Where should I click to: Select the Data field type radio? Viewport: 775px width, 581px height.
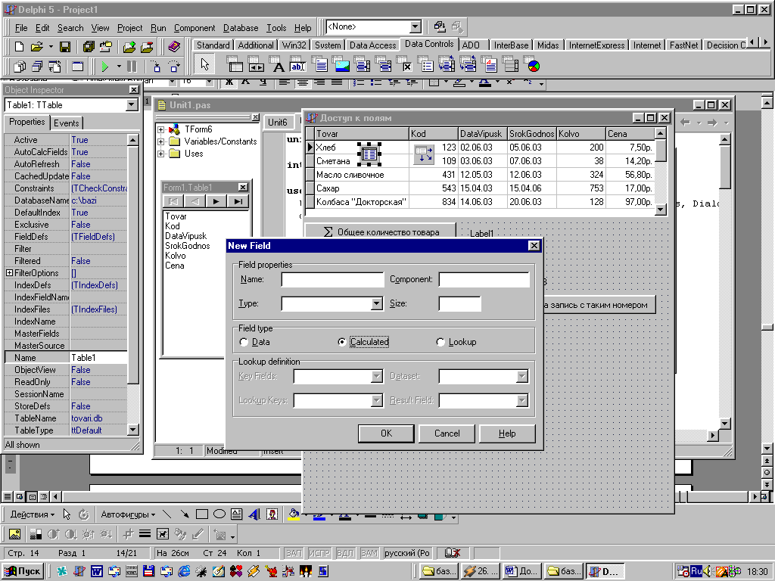[244, 342]
